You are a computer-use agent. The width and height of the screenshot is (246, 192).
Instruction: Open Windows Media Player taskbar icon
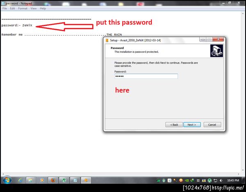pyautogui.click(x=42, y=181)
